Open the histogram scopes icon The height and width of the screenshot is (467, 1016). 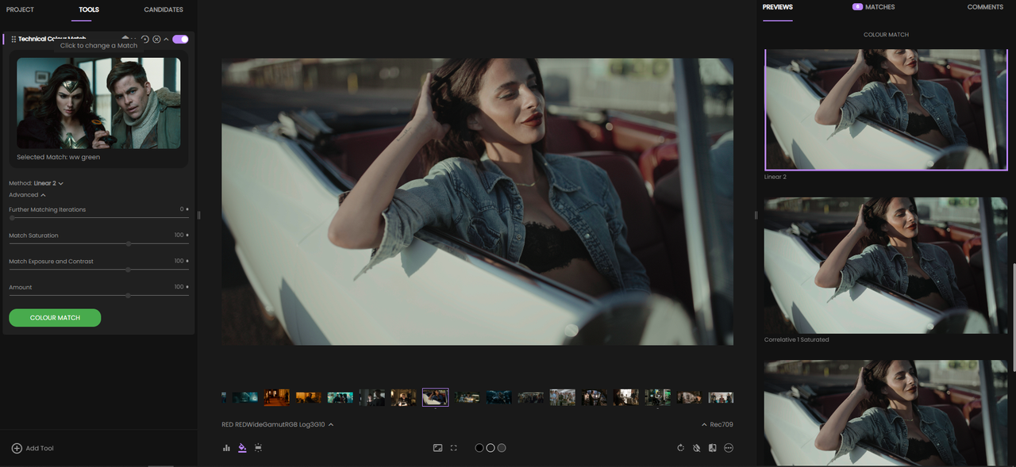click(226, 448)
